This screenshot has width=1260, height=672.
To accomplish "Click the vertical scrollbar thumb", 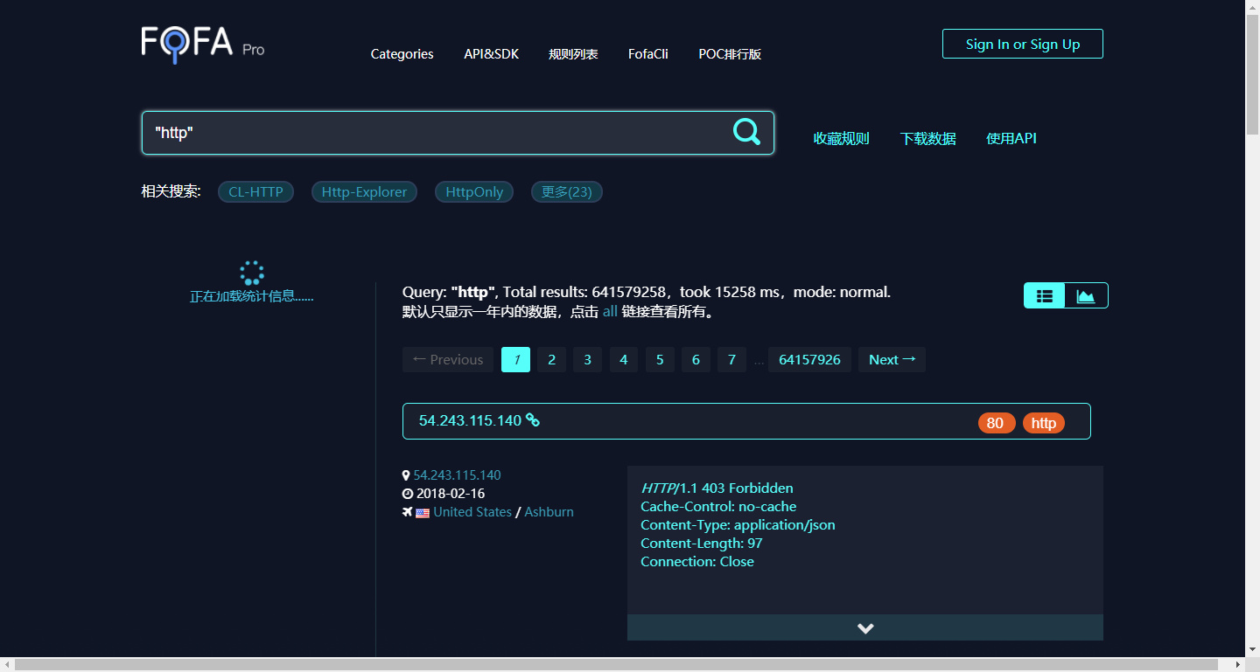I will [x=1252, y=74].
